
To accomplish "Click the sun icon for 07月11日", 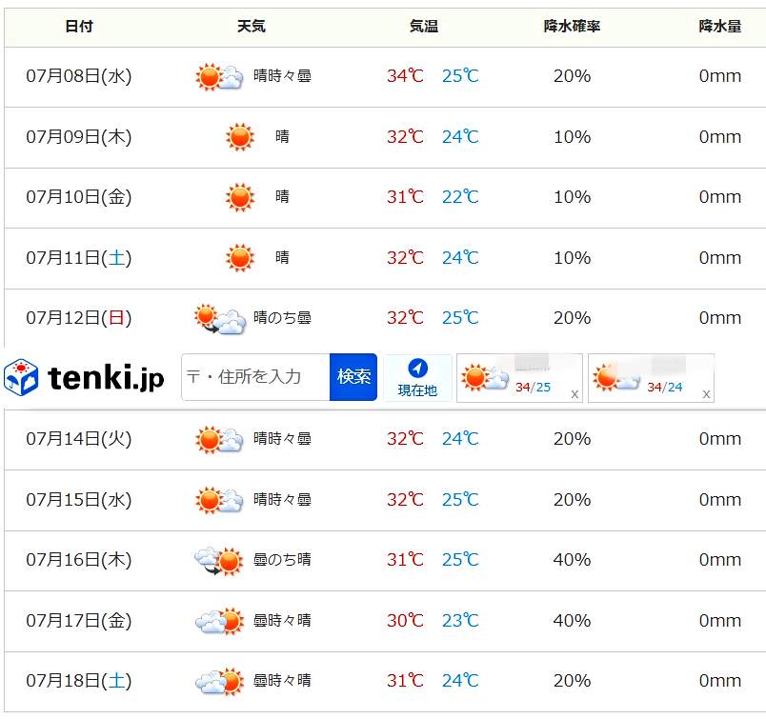I will point(240,258).
